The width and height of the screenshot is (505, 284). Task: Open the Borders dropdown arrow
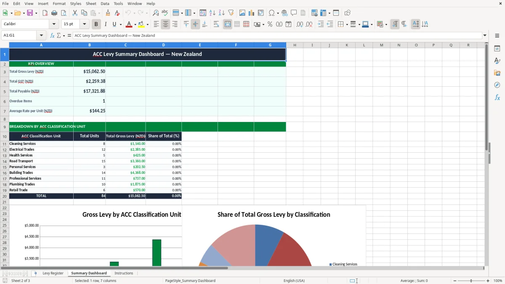pos(346,24)
